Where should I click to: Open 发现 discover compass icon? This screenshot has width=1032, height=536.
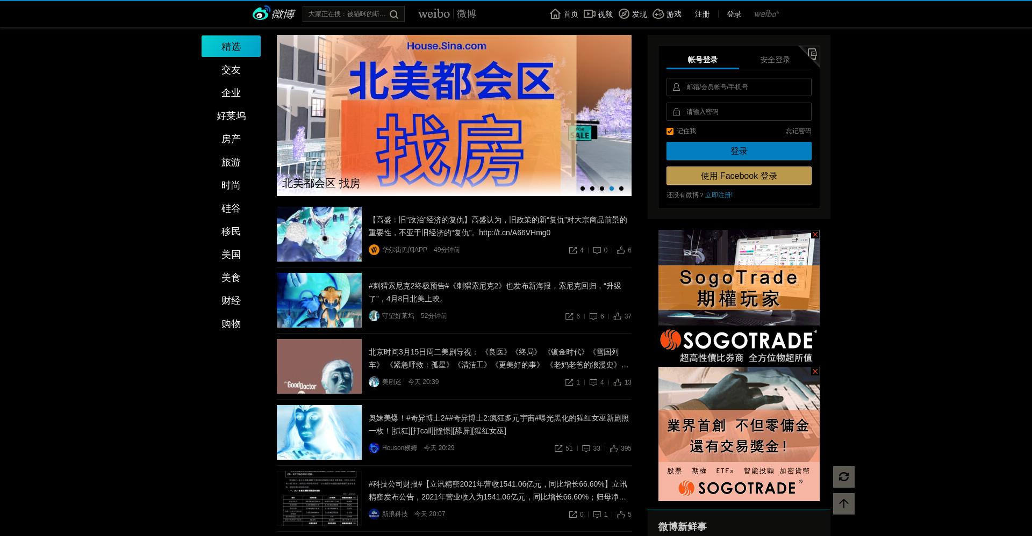click(624, 14)
